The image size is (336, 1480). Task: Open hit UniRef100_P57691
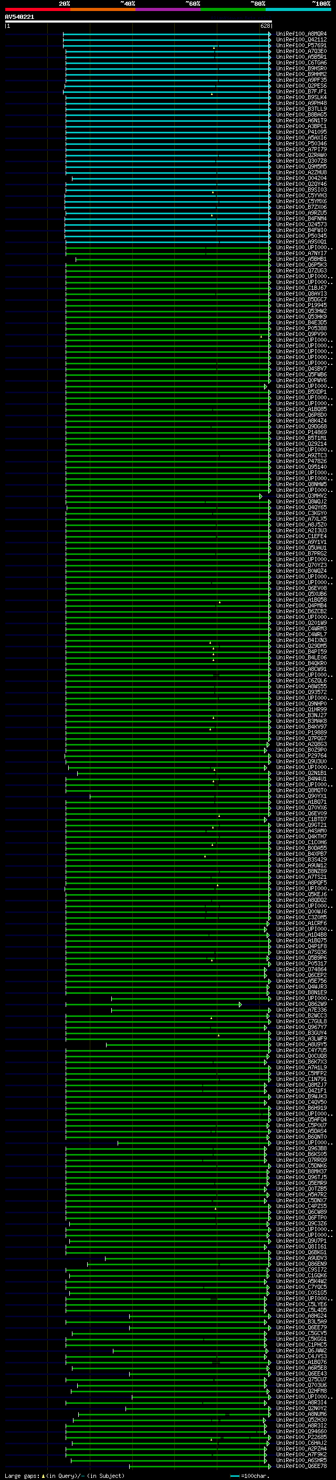click(301, 45)
